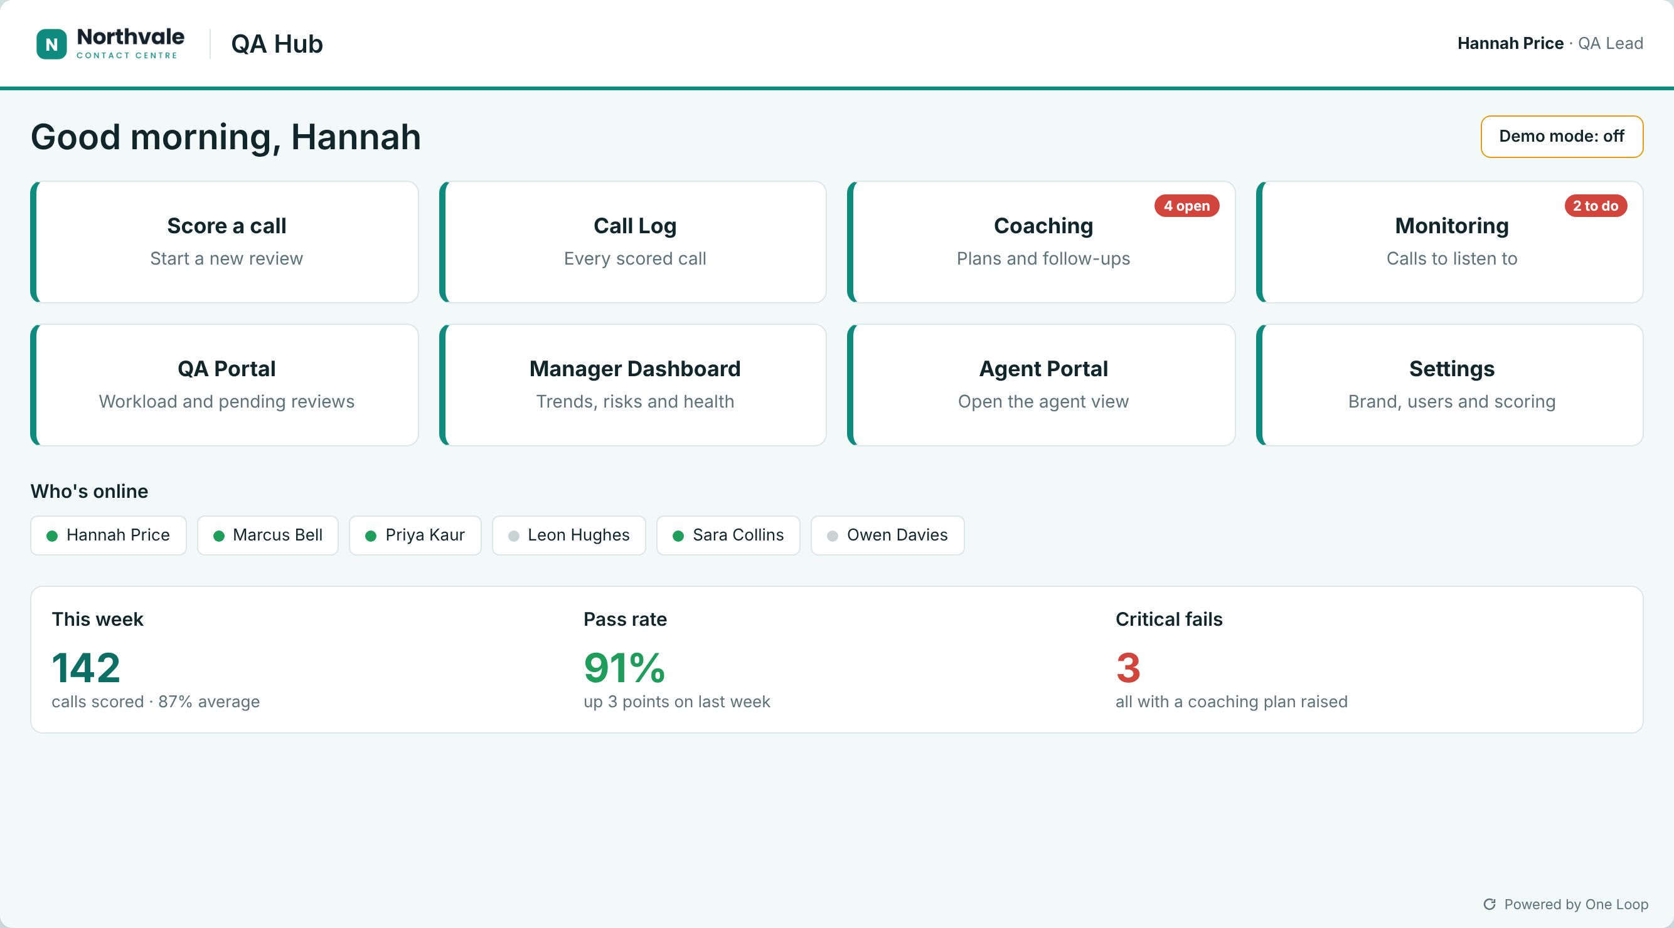Screen dimensions: 1674x928
Task: Toggle the Demo mode: off button
Action: coord(1562,136)
